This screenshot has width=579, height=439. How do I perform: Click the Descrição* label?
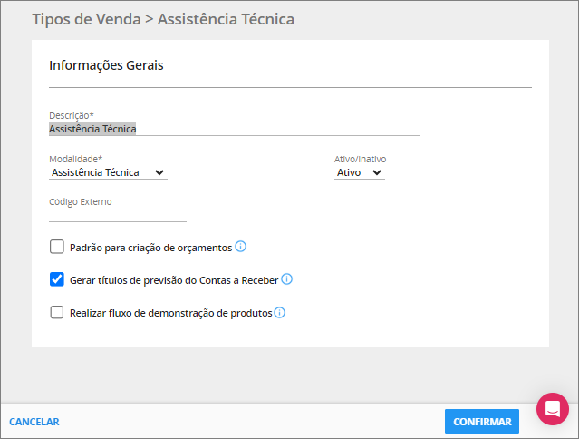pyautogui.click(x=72, y=115)
